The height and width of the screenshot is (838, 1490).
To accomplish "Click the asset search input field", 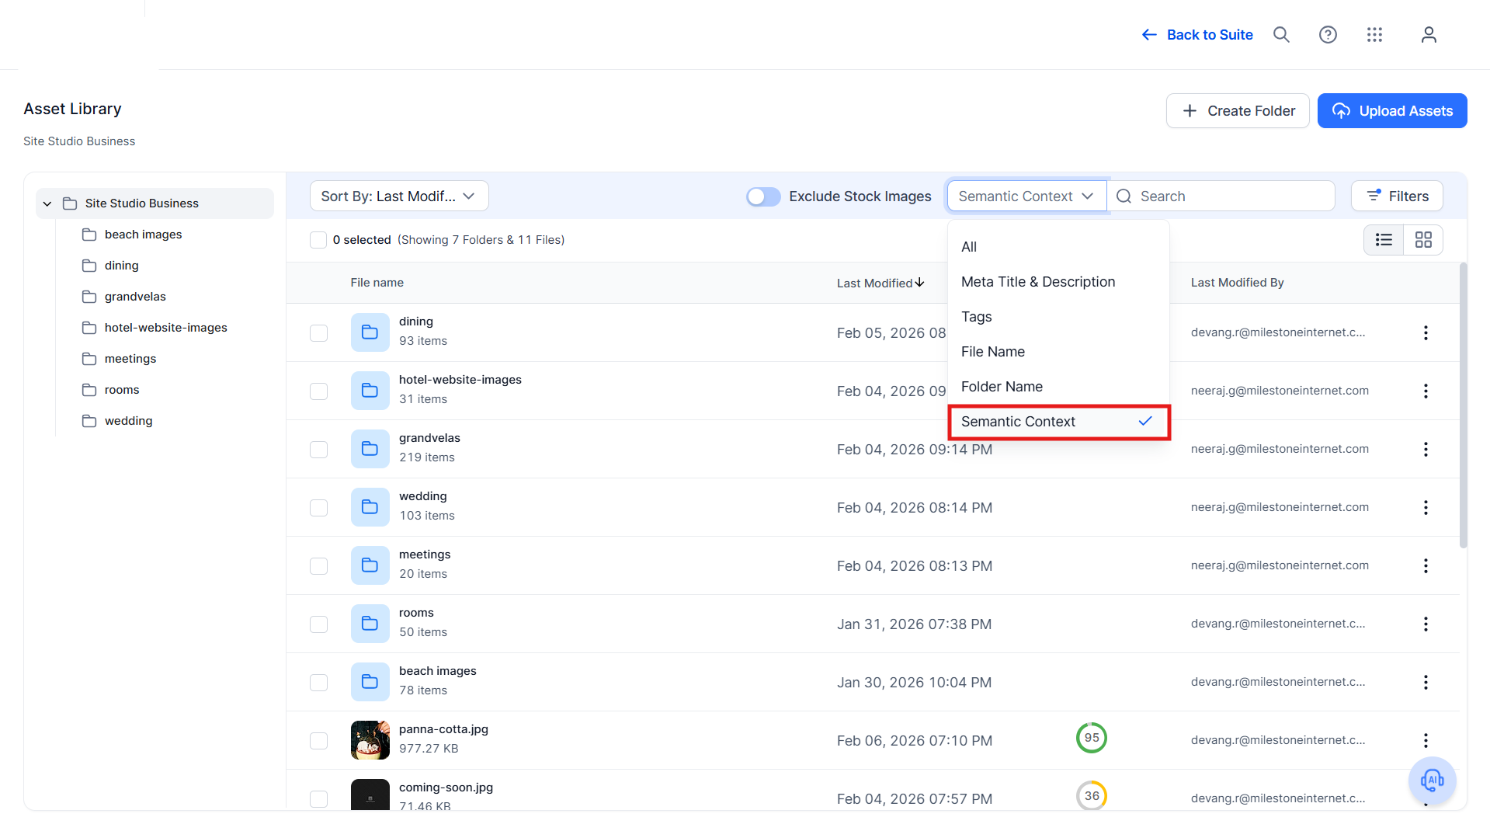I will pyautogui.click(x=1222, y=196).
